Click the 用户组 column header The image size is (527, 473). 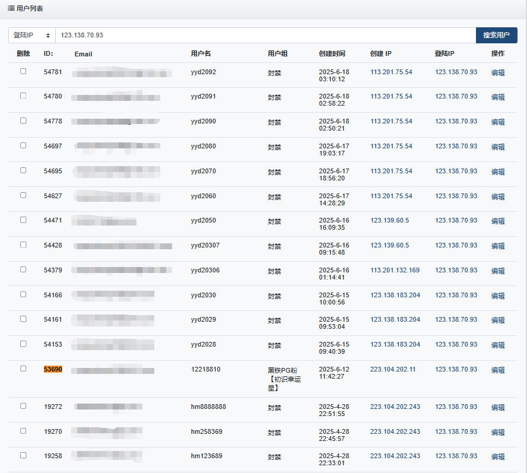(x=277, y=54)
